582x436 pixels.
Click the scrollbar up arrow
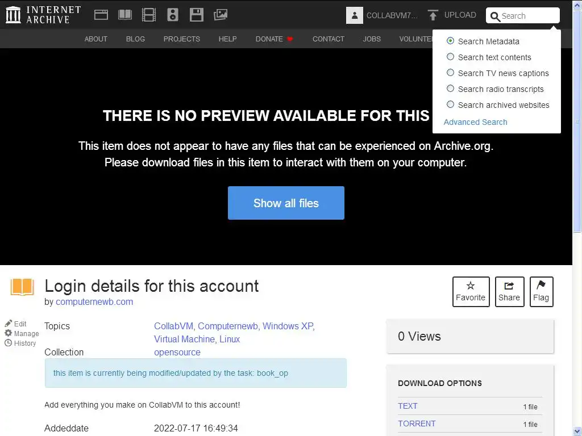pyautogui.click(x=577, y=4)
